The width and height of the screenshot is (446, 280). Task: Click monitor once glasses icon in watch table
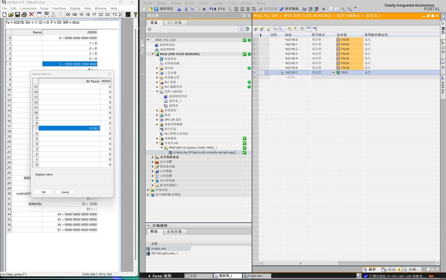315,29
